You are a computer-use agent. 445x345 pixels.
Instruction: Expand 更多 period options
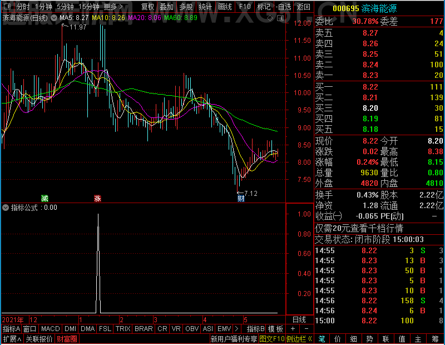click(113, 7)
